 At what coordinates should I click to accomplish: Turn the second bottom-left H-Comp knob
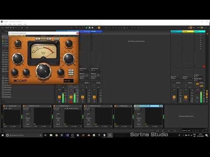pos(26,72)
